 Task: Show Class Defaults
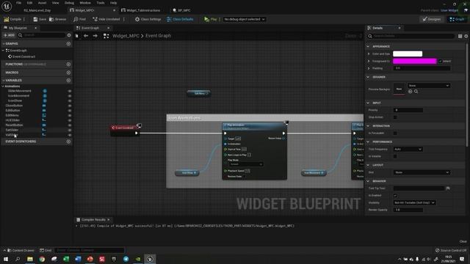180,19
